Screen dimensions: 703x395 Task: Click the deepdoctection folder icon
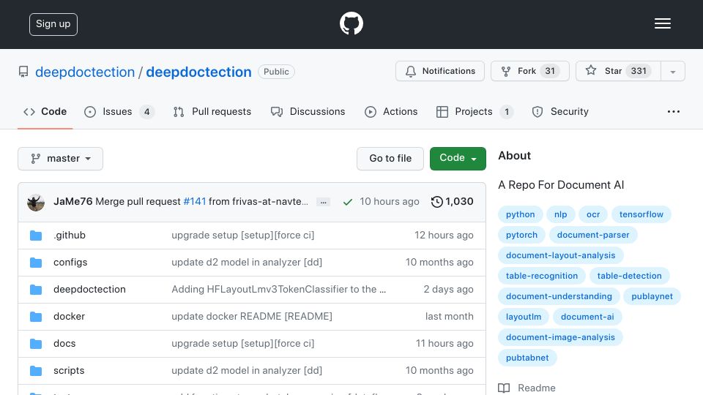point(36,290)
